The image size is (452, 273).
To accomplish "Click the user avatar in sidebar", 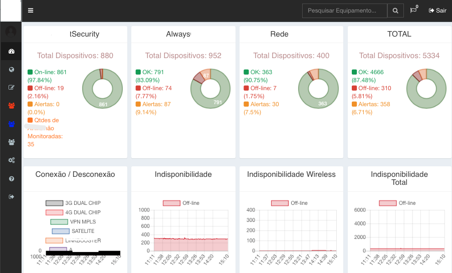I will 11,32.
